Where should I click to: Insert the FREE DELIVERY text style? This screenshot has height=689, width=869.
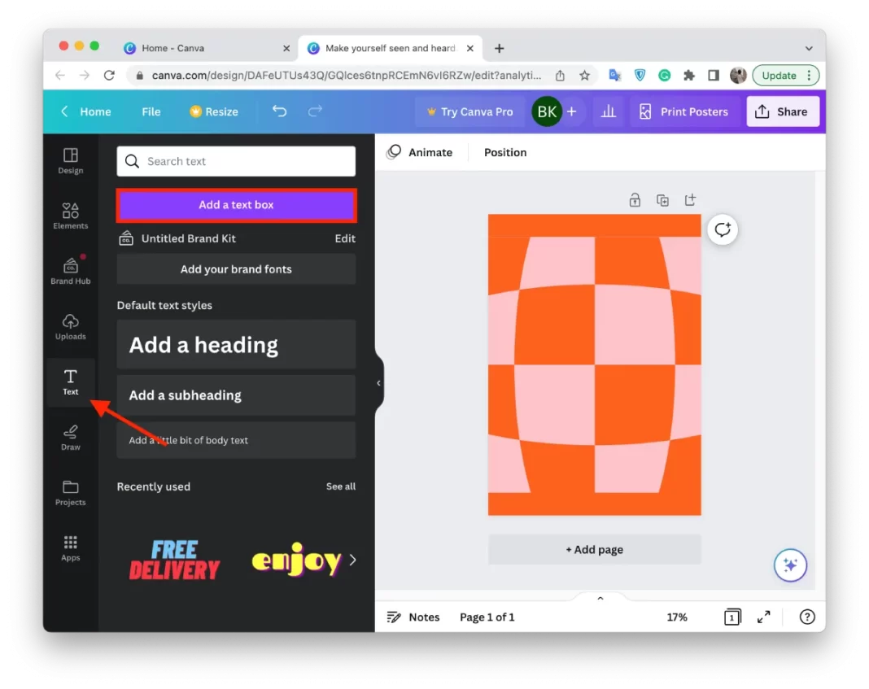[175, 560]
